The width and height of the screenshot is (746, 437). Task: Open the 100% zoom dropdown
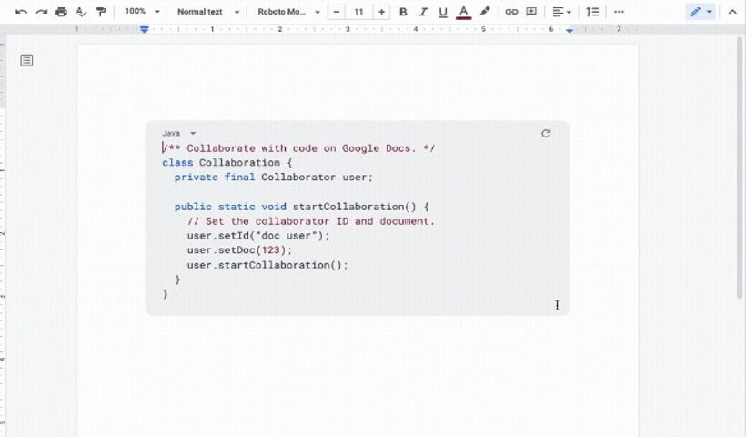pyautogui.click(x=142, y=12)
